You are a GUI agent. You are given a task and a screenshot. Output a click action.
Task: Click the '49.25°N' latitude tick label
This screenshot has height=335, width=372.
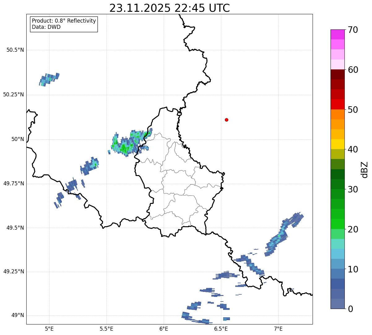coord(14,272)
